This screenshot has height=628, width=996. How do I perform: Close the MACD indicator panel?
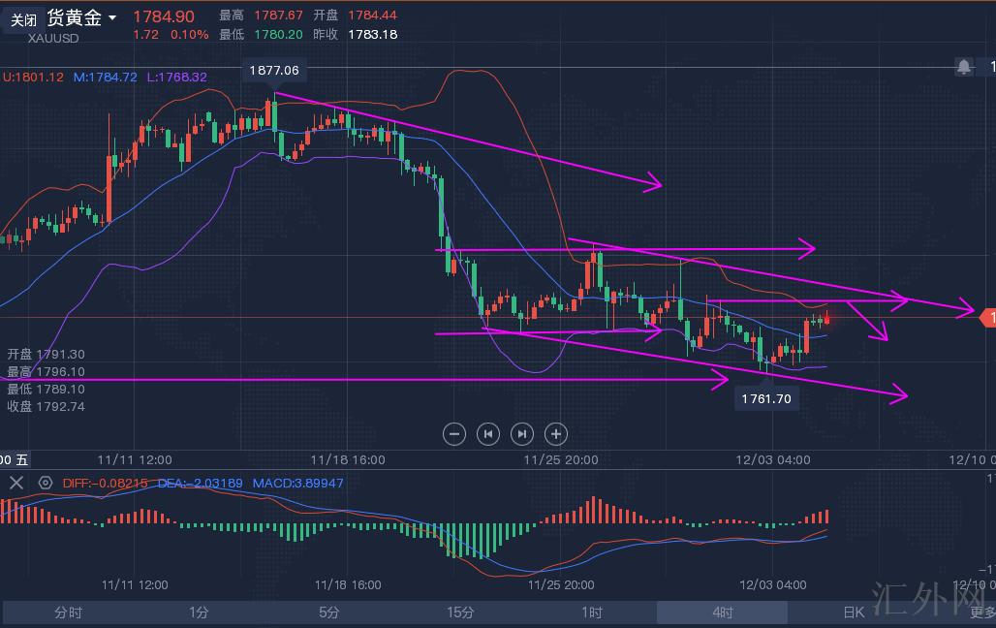click(x=16, y=483)
